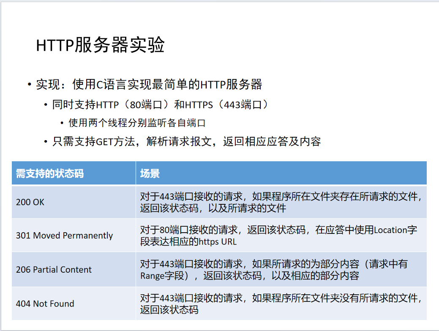This screenshot has width=439, height=331.
Task: Click the line "同时支持HTTP（80端口）和HTTPS（443端口）"
Action: [160, 105]
